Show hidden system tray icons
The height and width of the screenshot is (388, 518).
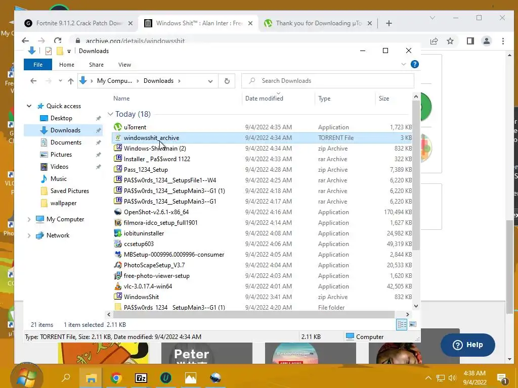(428, 378)
